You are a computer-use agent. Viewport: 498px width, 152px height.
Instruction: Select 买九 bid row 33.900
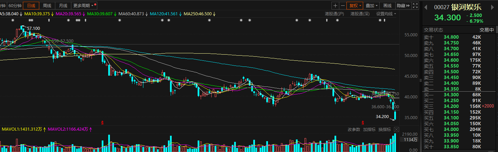click(x=459, y=141)
